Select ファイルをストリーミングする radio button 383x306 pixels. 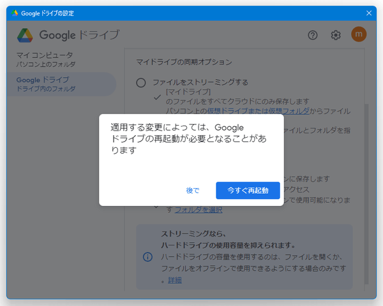(141, 82)
